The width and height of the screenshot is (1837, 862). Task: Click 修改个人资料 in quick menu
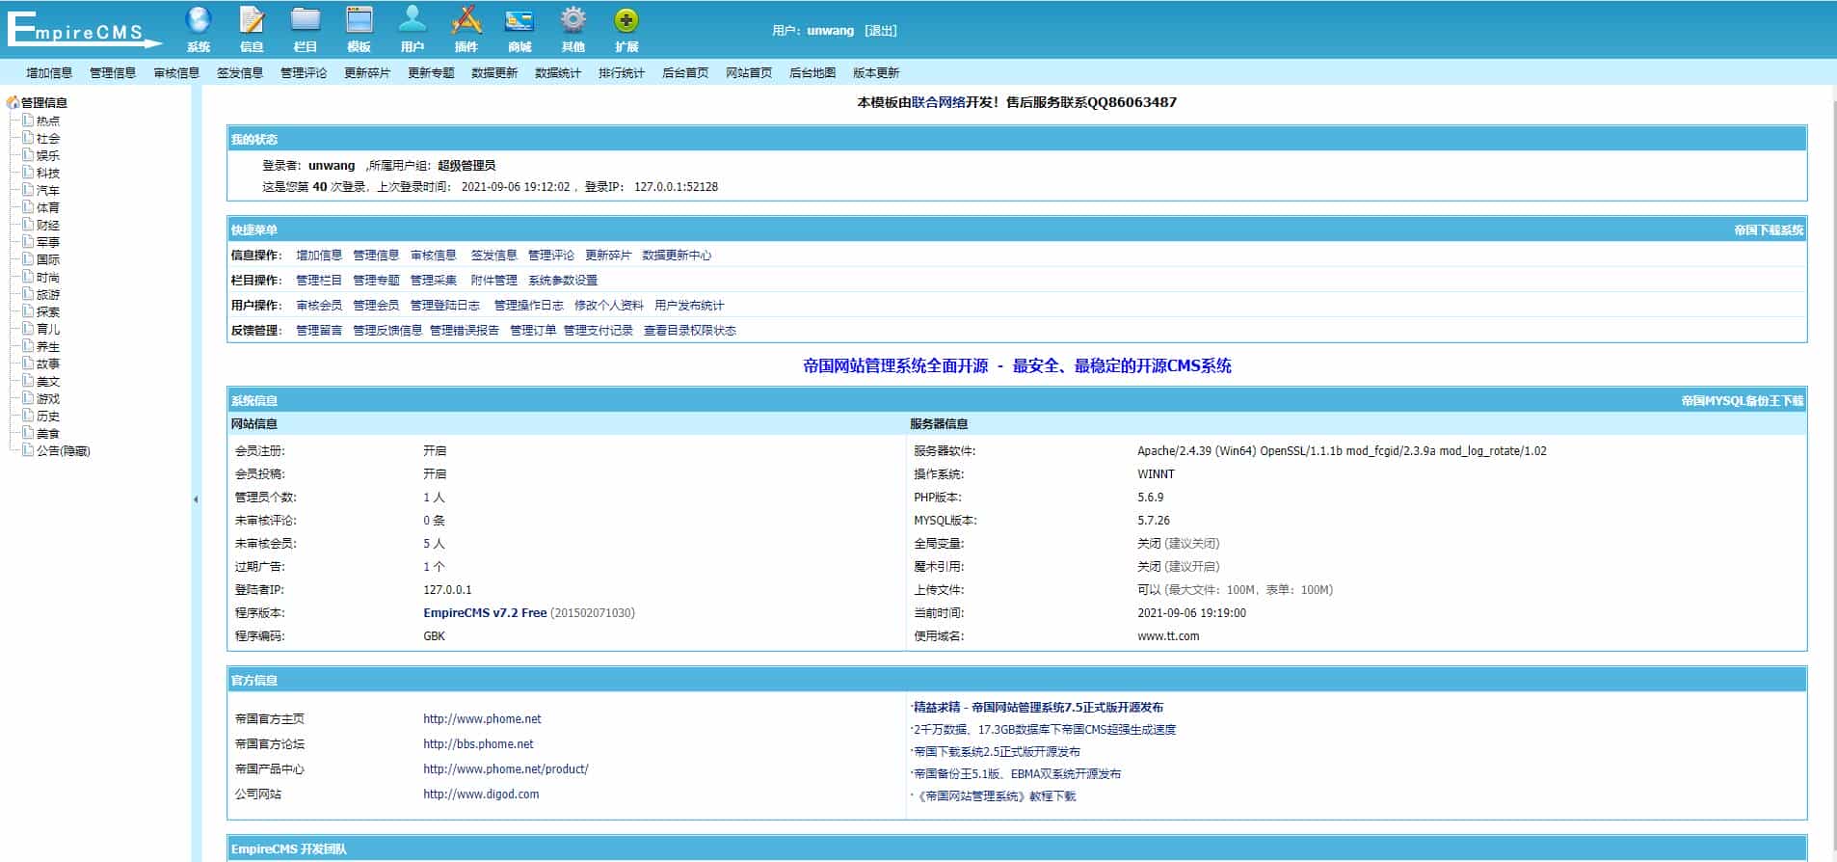609,306
